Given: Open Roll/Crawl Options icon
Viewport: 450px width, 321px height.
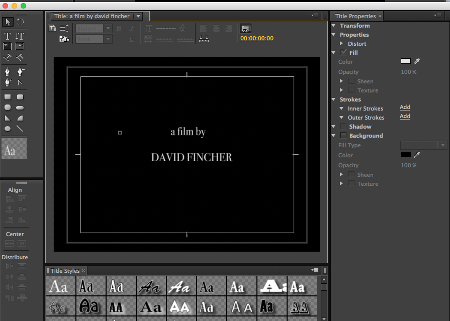Looking at the screenshot, I should click(x=64, y=28).
